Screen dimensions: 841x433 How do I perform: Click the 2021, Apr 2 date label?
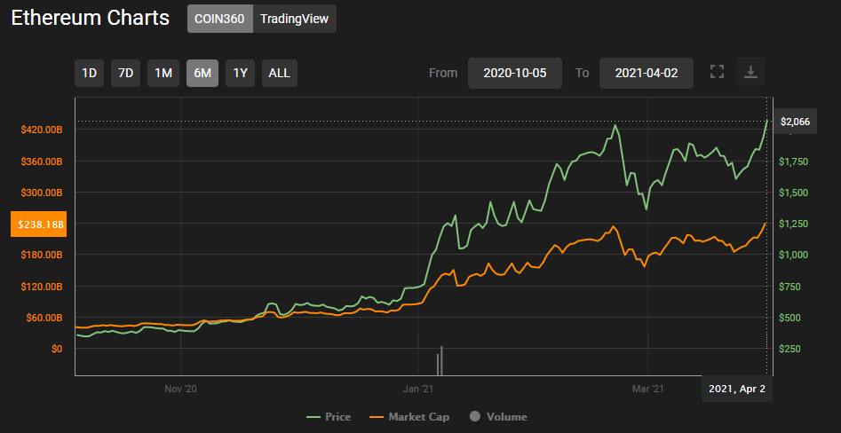(737, 389)
